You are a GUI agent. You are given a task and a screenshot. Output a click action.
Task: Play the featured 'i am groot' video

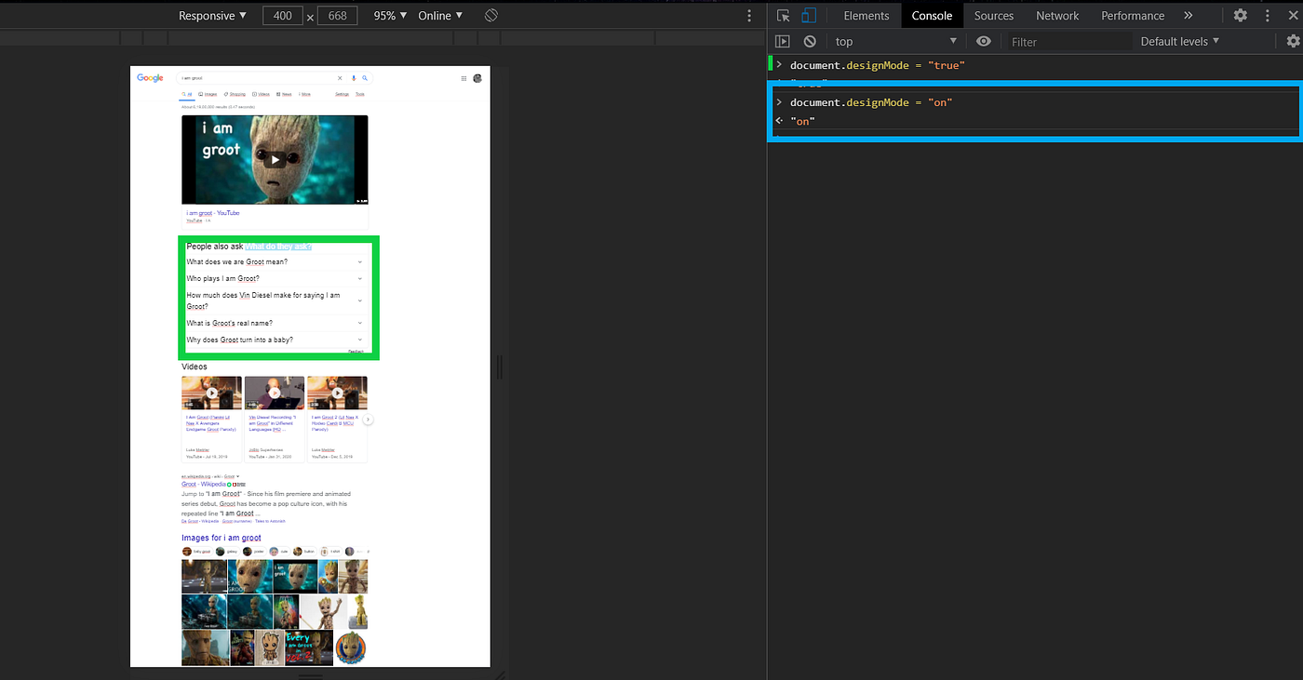pos(275,159)
